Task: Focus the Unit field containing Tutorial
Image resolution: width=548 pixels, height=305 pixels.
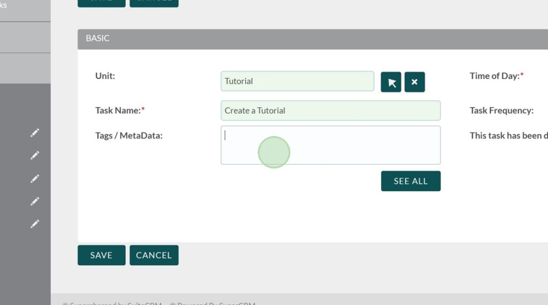Action: click(x=297, y=81)
